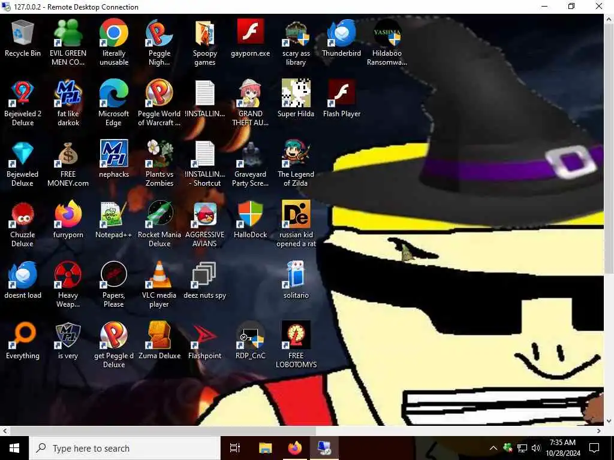Select the Rocket Mania Deluxe icon
Image resolution: width=614 pixels, height=460 pixels.
[x=159, y=224]
